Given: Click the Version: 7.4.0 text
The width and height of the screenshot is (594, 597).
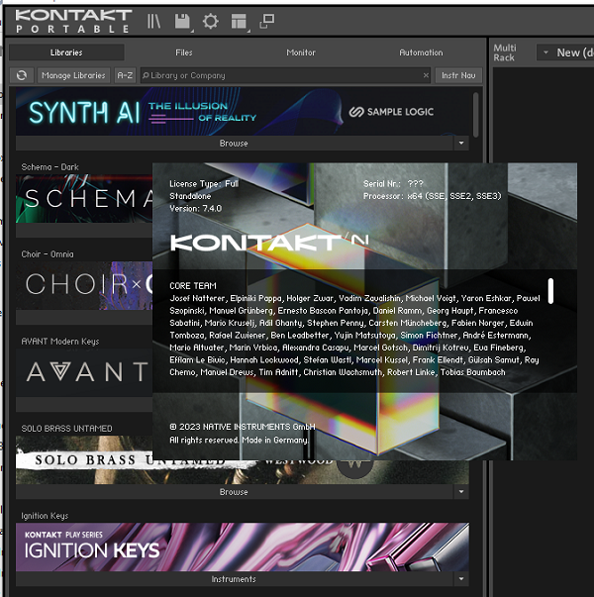Looking at the screenshot, I should pyautogui.click(x=195, y=208).
